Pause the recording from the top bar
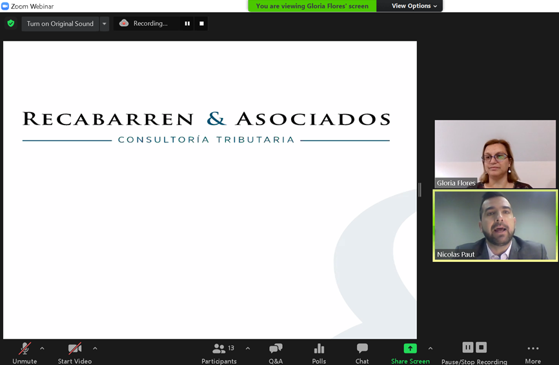559x365 pixels. (187, 23)
